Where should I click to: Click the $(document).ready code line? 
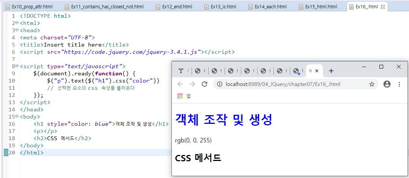[x=85, y=73]
